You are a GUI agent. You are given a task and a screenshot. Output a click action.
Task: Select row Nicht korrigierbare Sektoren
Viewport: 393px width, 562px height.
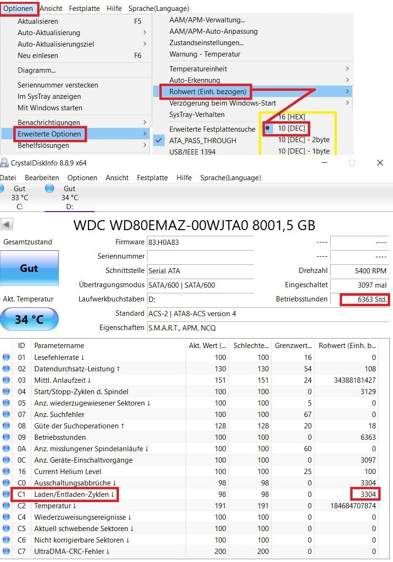(189, 540)
